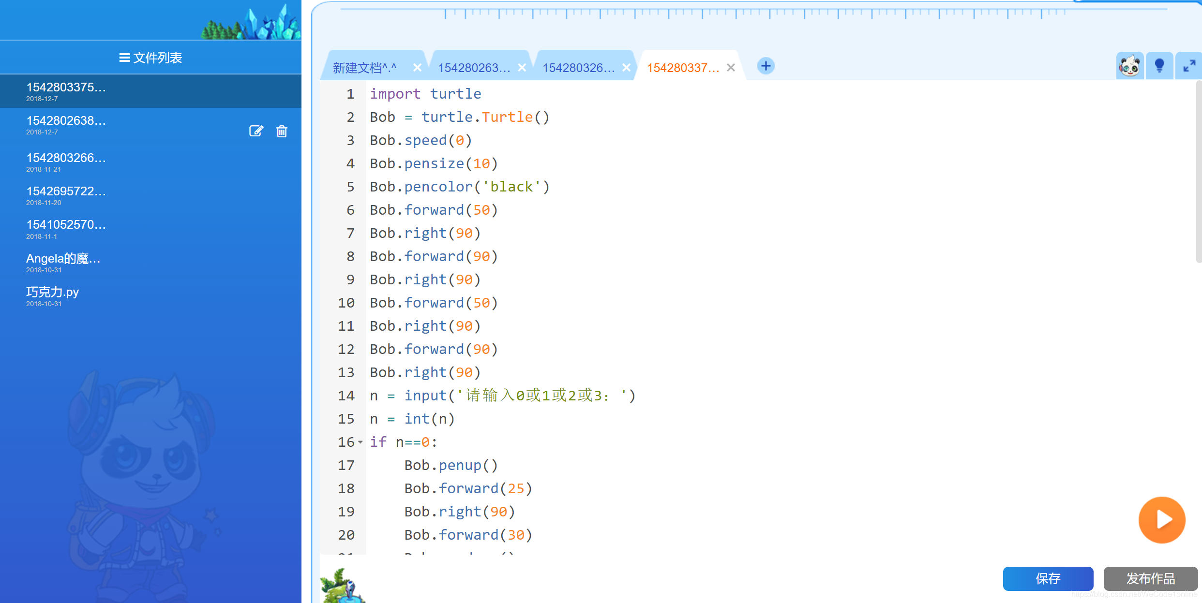Switch to the 新建文档 tab
Viewport: 1202px width, 603px height.
(x=365, y=68)
